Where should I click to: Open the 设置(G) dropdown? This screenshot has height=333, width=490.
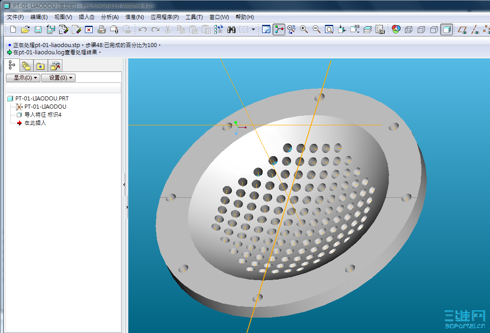tap(58, 77)
